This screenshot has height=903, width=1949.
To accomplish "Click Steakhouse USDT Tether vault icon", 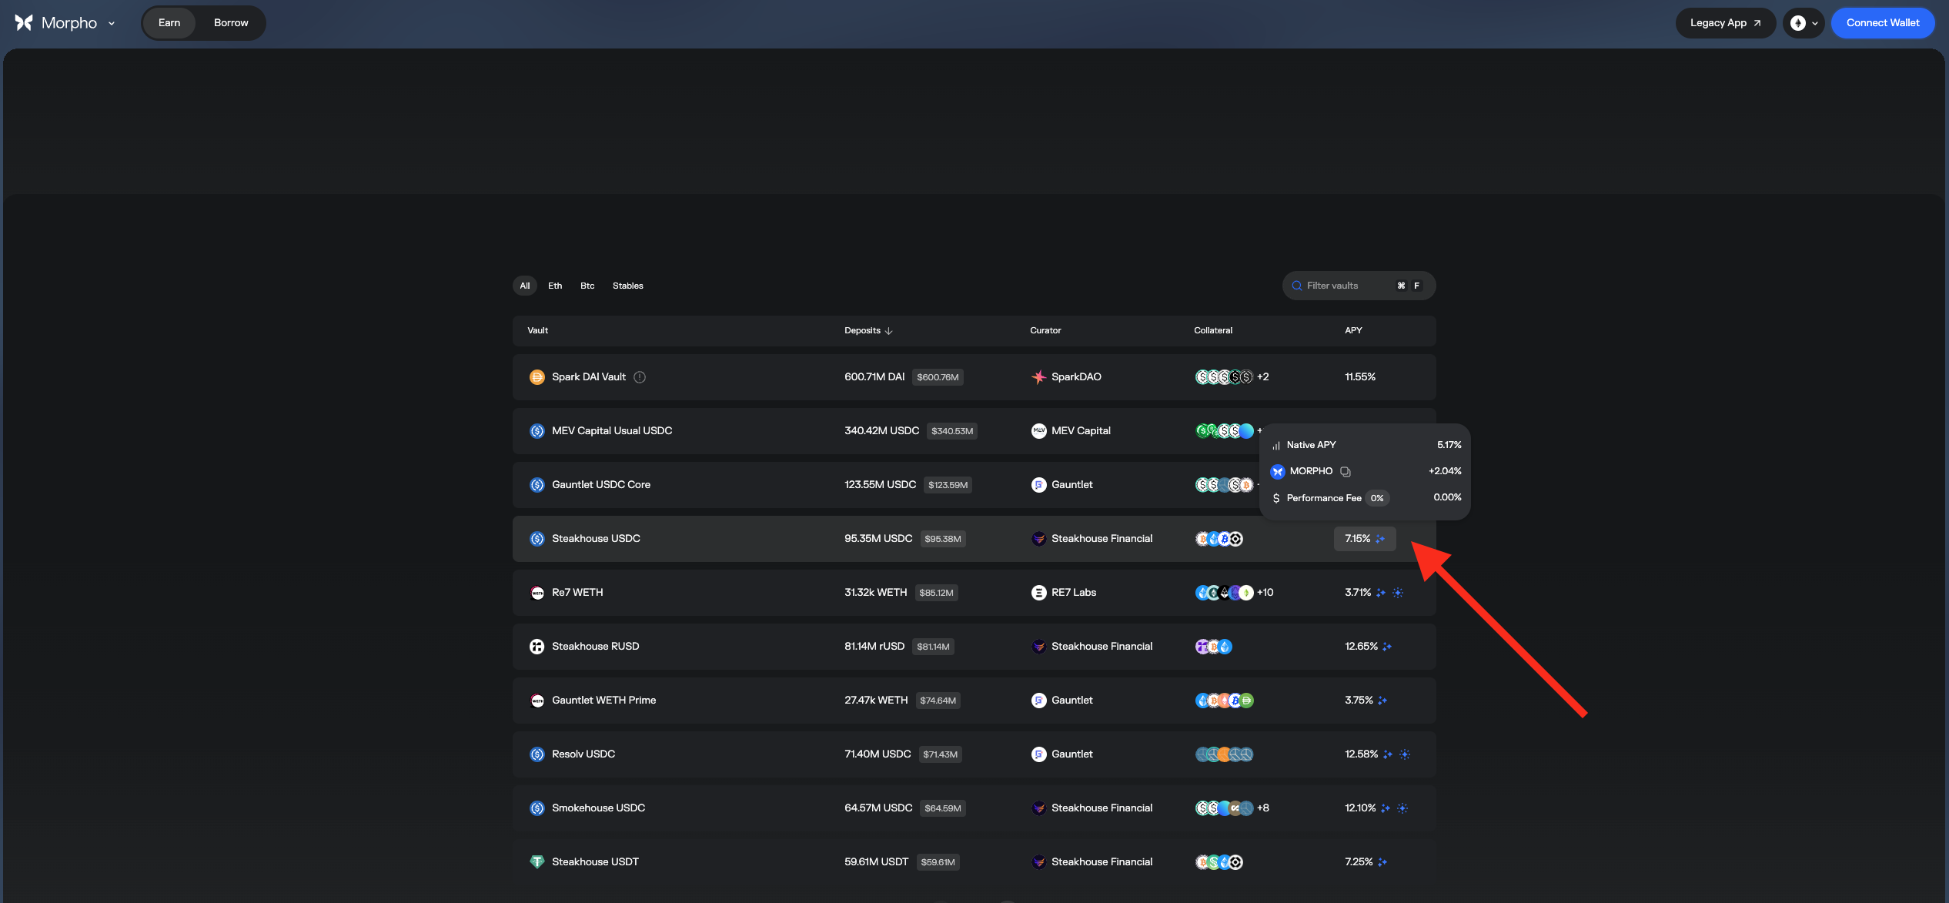I will [537, 861].
